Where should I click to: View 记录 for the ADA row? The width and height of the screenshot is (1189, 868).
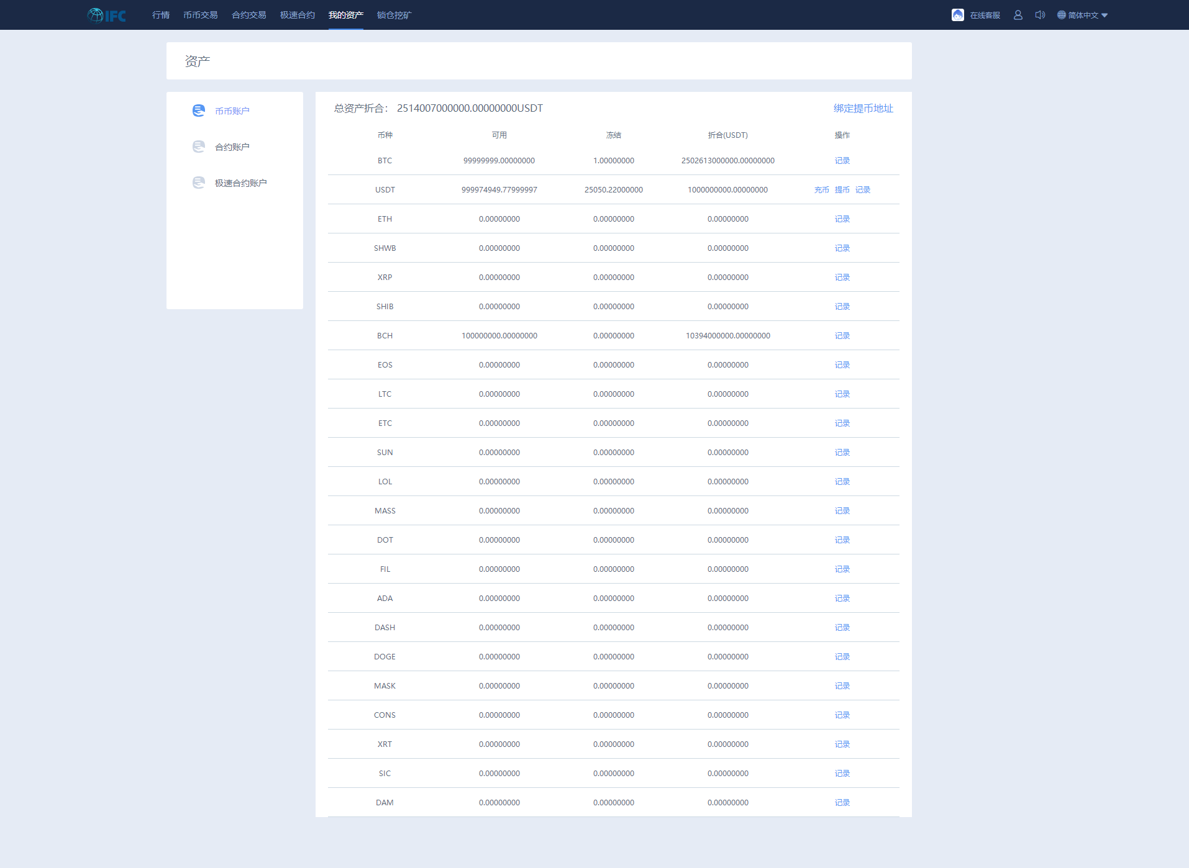pos(842,598)
